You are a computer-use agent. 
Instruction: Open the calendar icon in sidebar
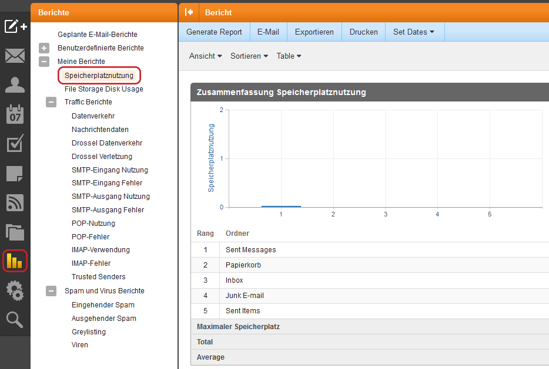click(x=15, y=114)
